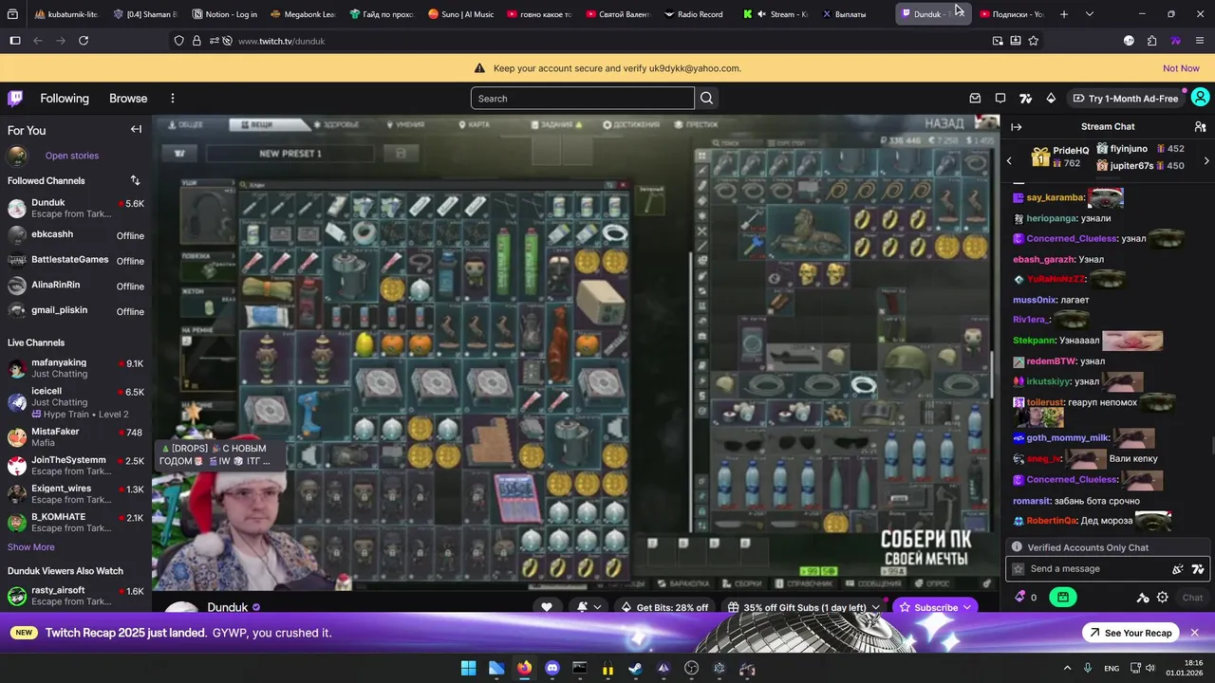1215x683 pixels.
Task: Close the Twitch Recap 2025 banner
Action: pyautogui.click(x=1194, y=633)
